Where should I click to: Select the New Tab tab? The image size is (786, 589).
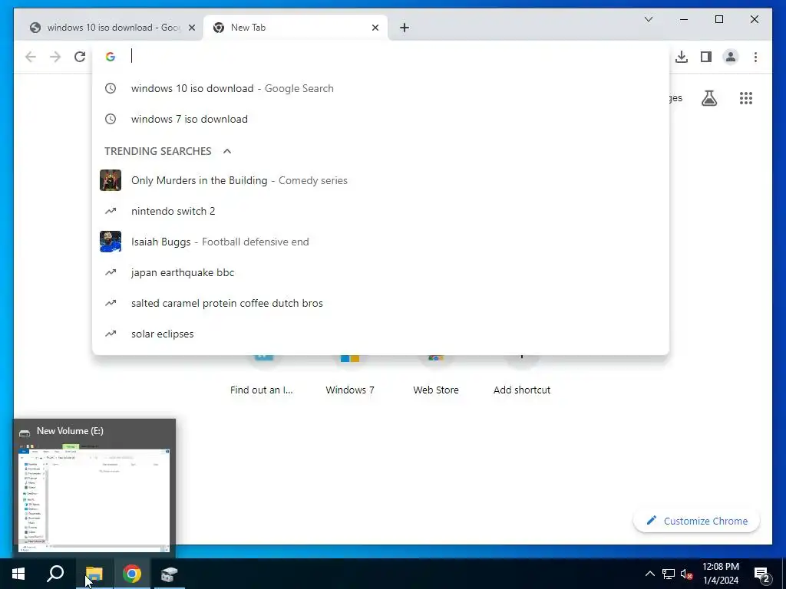[296, 28]
